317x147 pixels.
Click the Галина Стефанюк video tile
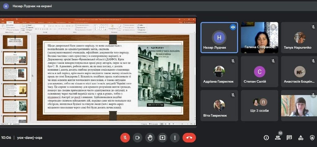(x=259, y=38)
